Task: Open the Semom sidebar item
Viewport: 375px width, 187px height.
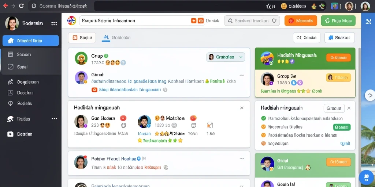Action: coord(24,54)
